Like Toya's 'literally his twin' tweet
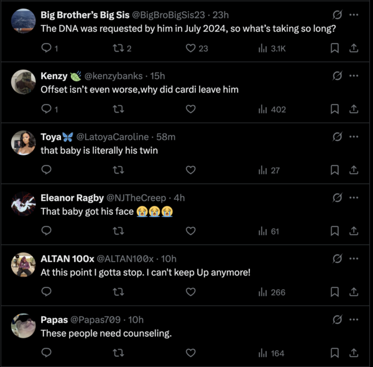The image size is (373, 367). (x=191, y=170)
